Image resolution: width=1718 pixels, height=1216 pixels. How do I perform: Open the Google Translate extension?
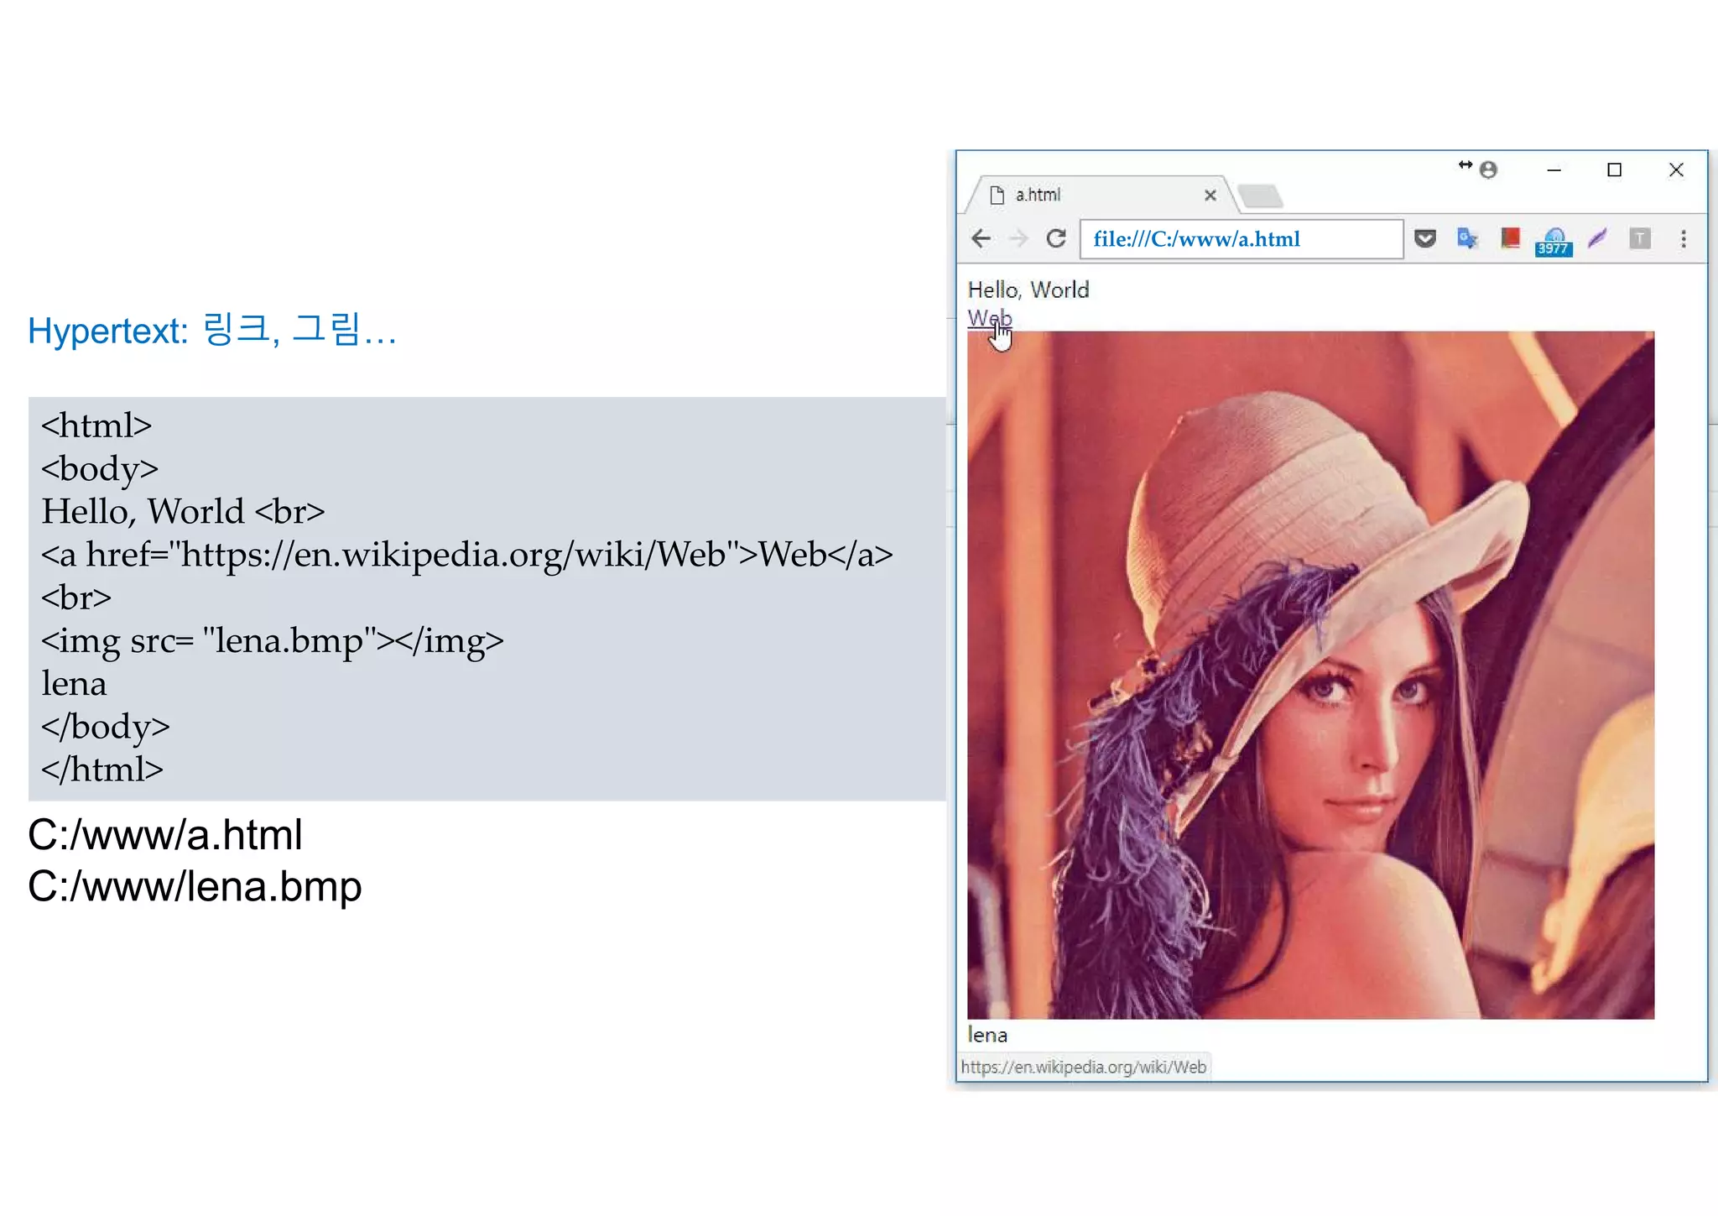click(1467, 239)
